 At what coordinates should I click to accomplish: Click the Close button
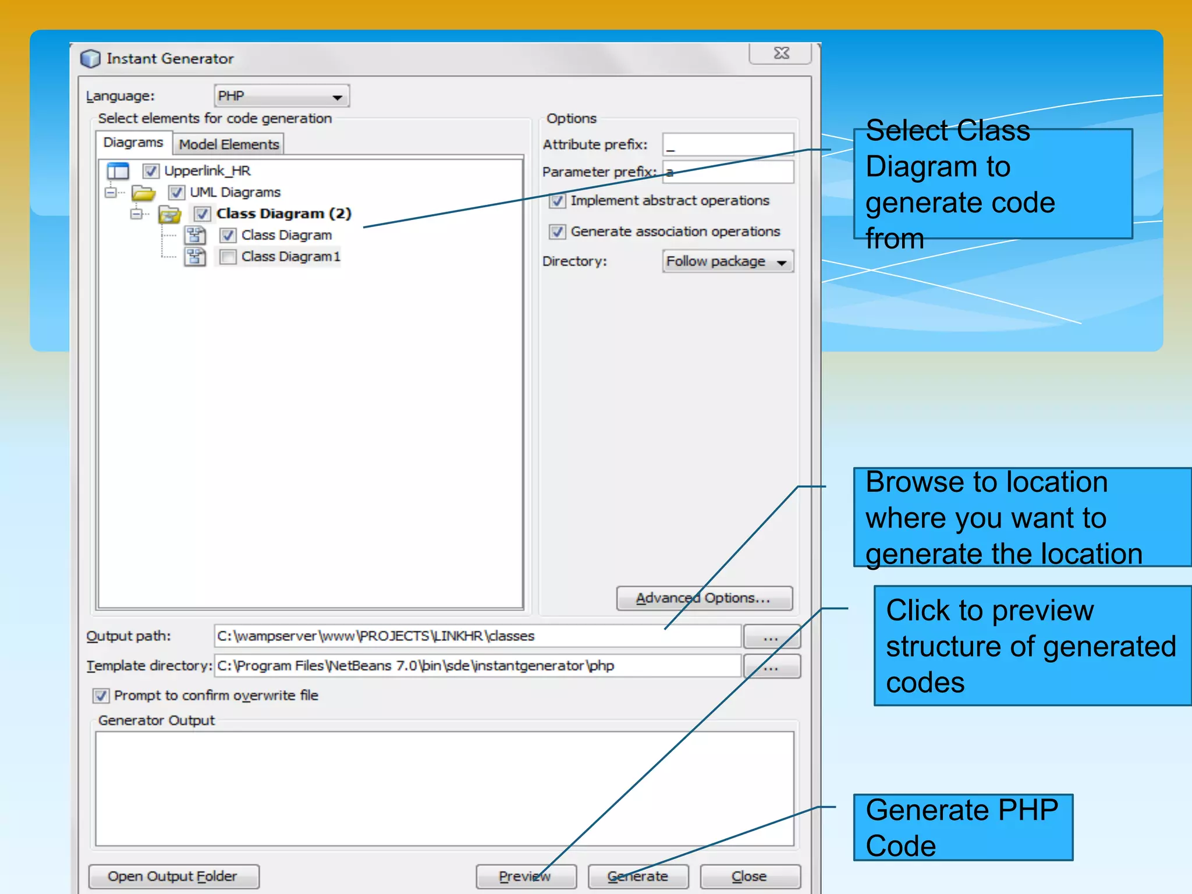point(750,877)
